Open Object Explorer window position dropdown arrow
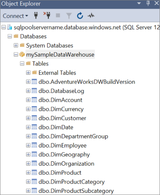 tap(139, 3)
